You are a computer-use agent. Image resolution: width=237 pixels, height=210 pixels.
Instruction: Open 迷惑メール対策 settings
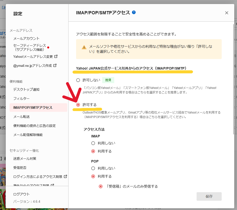25,159
